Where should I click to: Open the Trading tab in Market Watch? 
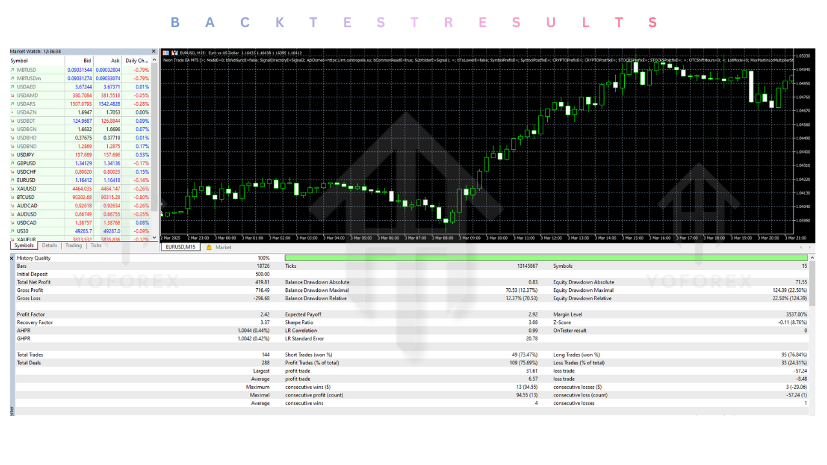point(74,245)
